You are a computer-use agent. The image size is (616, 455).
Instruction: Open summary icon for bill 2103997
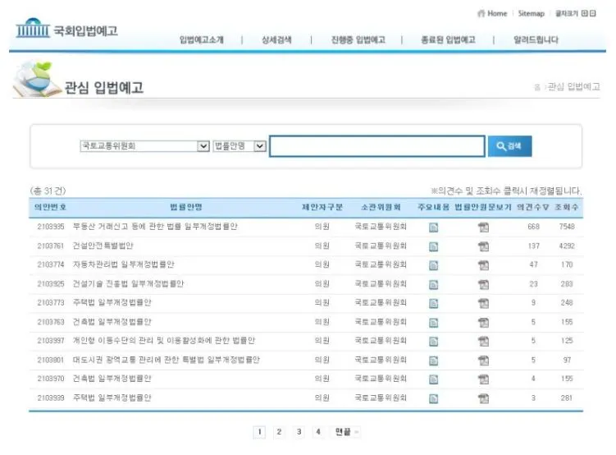point(433,342)
